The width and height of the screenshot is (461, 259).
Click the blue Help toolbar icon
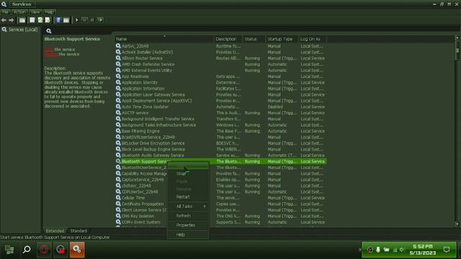pyautogui.click(x=58, y=20)
